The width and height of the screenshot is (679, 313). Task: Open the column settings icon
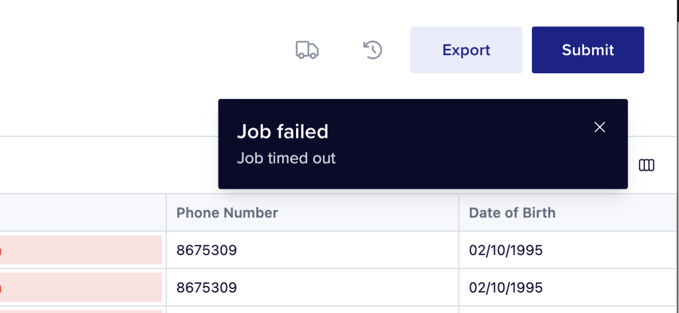(x=646, y=165)
